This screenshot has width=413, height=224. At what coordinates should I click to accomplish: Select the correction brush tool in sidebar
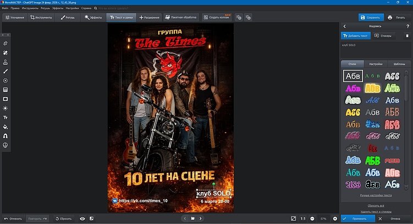pos(5,71)
